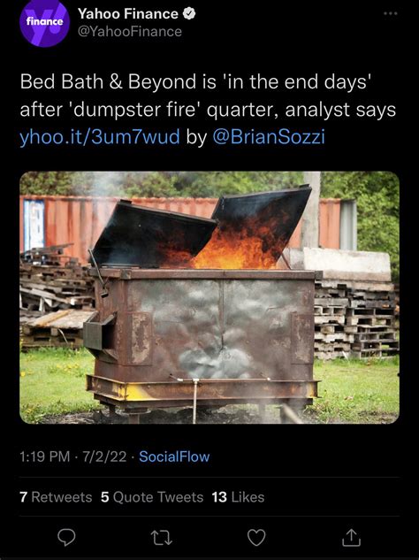This screenshot has height=560, width=419.
Task: Click the SocialFlow source link
Action: pyautogui.click(x=174, y=456)
